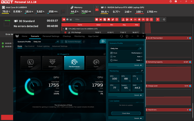Click info icon next to Scenario Manager
This screenshot has width=194, height=121.
click(x=84, y=42)
